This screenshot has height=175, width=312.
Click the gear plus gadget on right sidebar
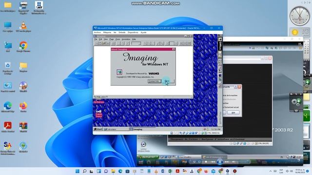pos(296,102)
